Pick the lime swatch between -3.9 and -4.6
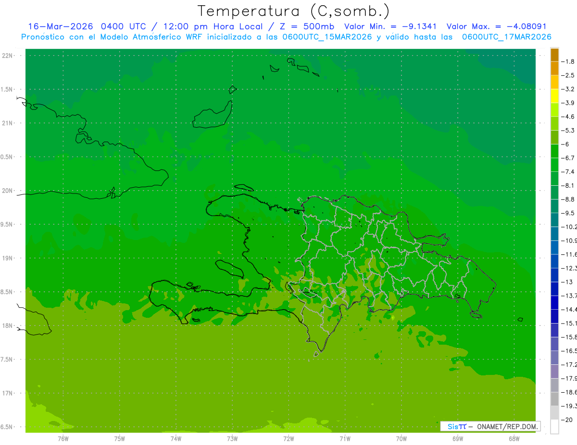Image resolution: width=577 pixels, height=445 pixels. point(554,110)
